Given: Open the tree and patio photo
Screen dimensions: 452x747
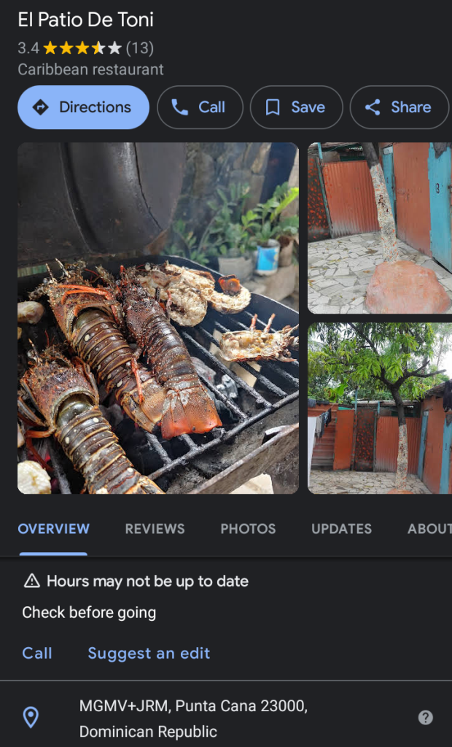Looking at the screenshot, I should click(x=379, y=408).
